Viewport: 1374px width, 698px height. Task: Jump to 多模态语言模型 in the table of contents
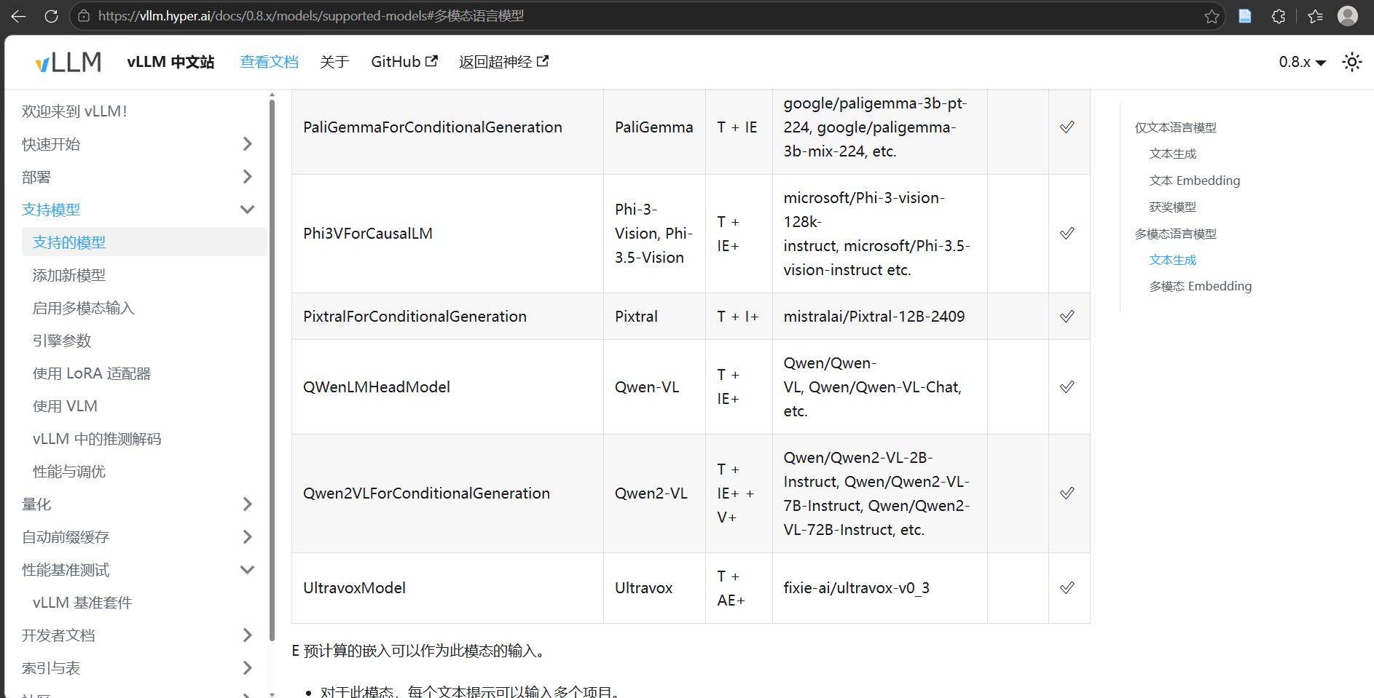coord(1176,234)
